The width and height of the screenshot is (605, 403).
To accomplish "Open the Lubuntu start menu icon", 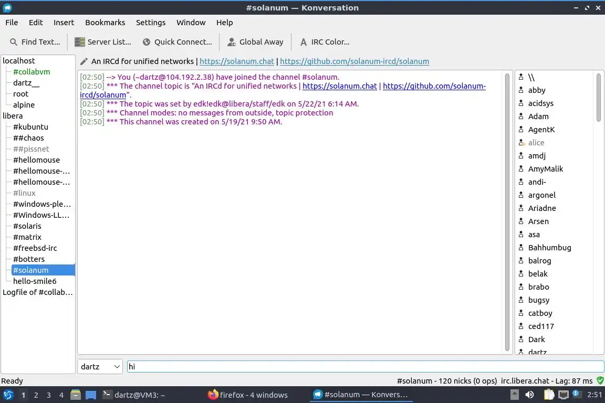I will click(8, 395).
